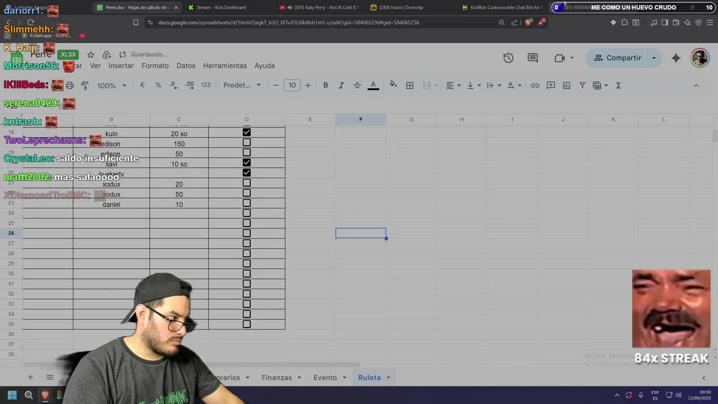This screenshot has width=718, height=404.
Task: Switch to the Finanzas sheet tab
Action: (x=277, y=378)
